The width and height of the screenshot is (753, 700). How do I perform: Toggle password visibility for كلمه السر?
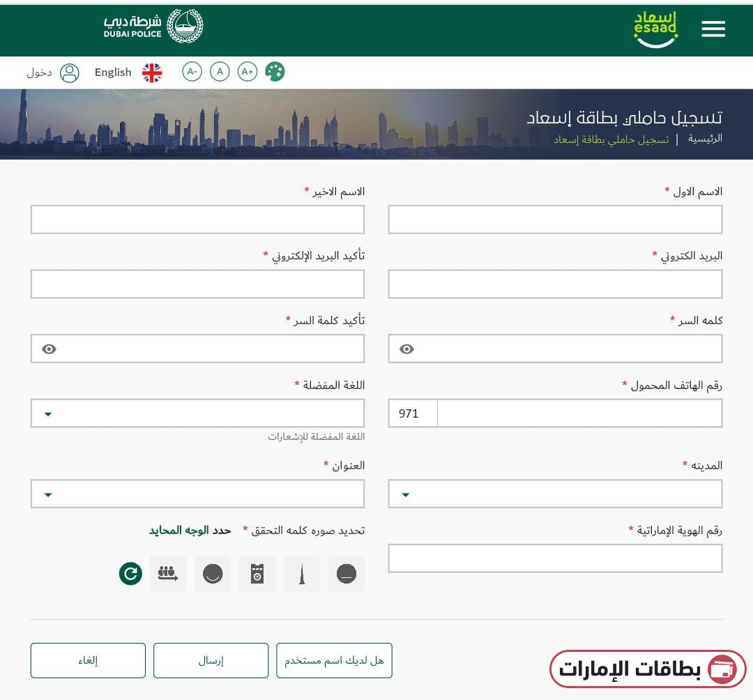[x=406, y=349]
